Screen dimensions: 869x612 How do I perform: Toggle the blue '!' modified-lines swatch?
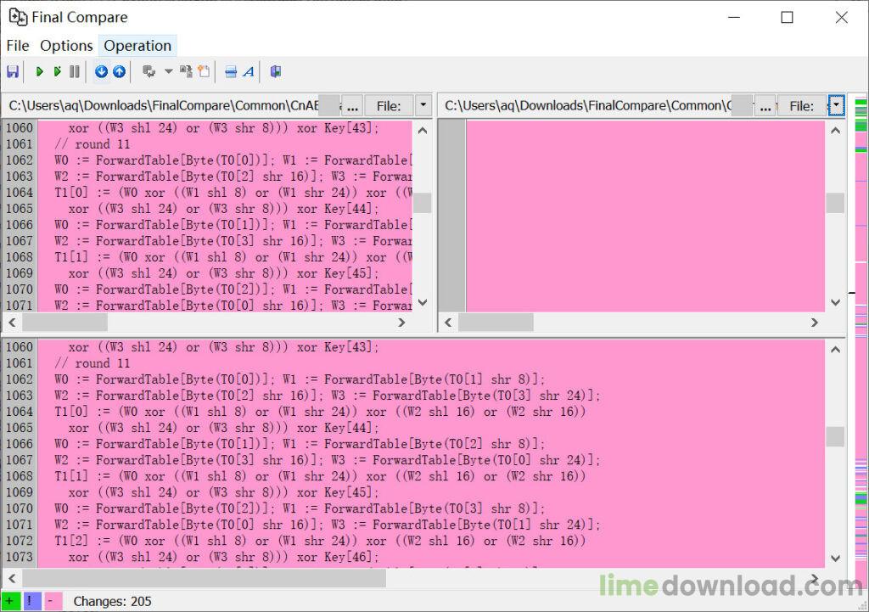(x=31, y=601)
